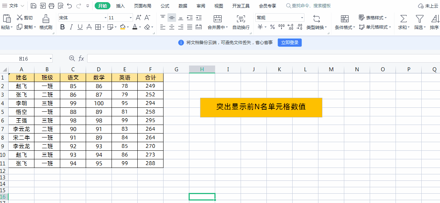Click the fx insert function button
Image resolution: width=440 pixels, height=203 pixels.
coord(81,58)
